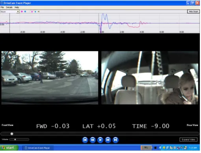
Task: Expand hidden tray icons arrow
Action: (160, 148)
